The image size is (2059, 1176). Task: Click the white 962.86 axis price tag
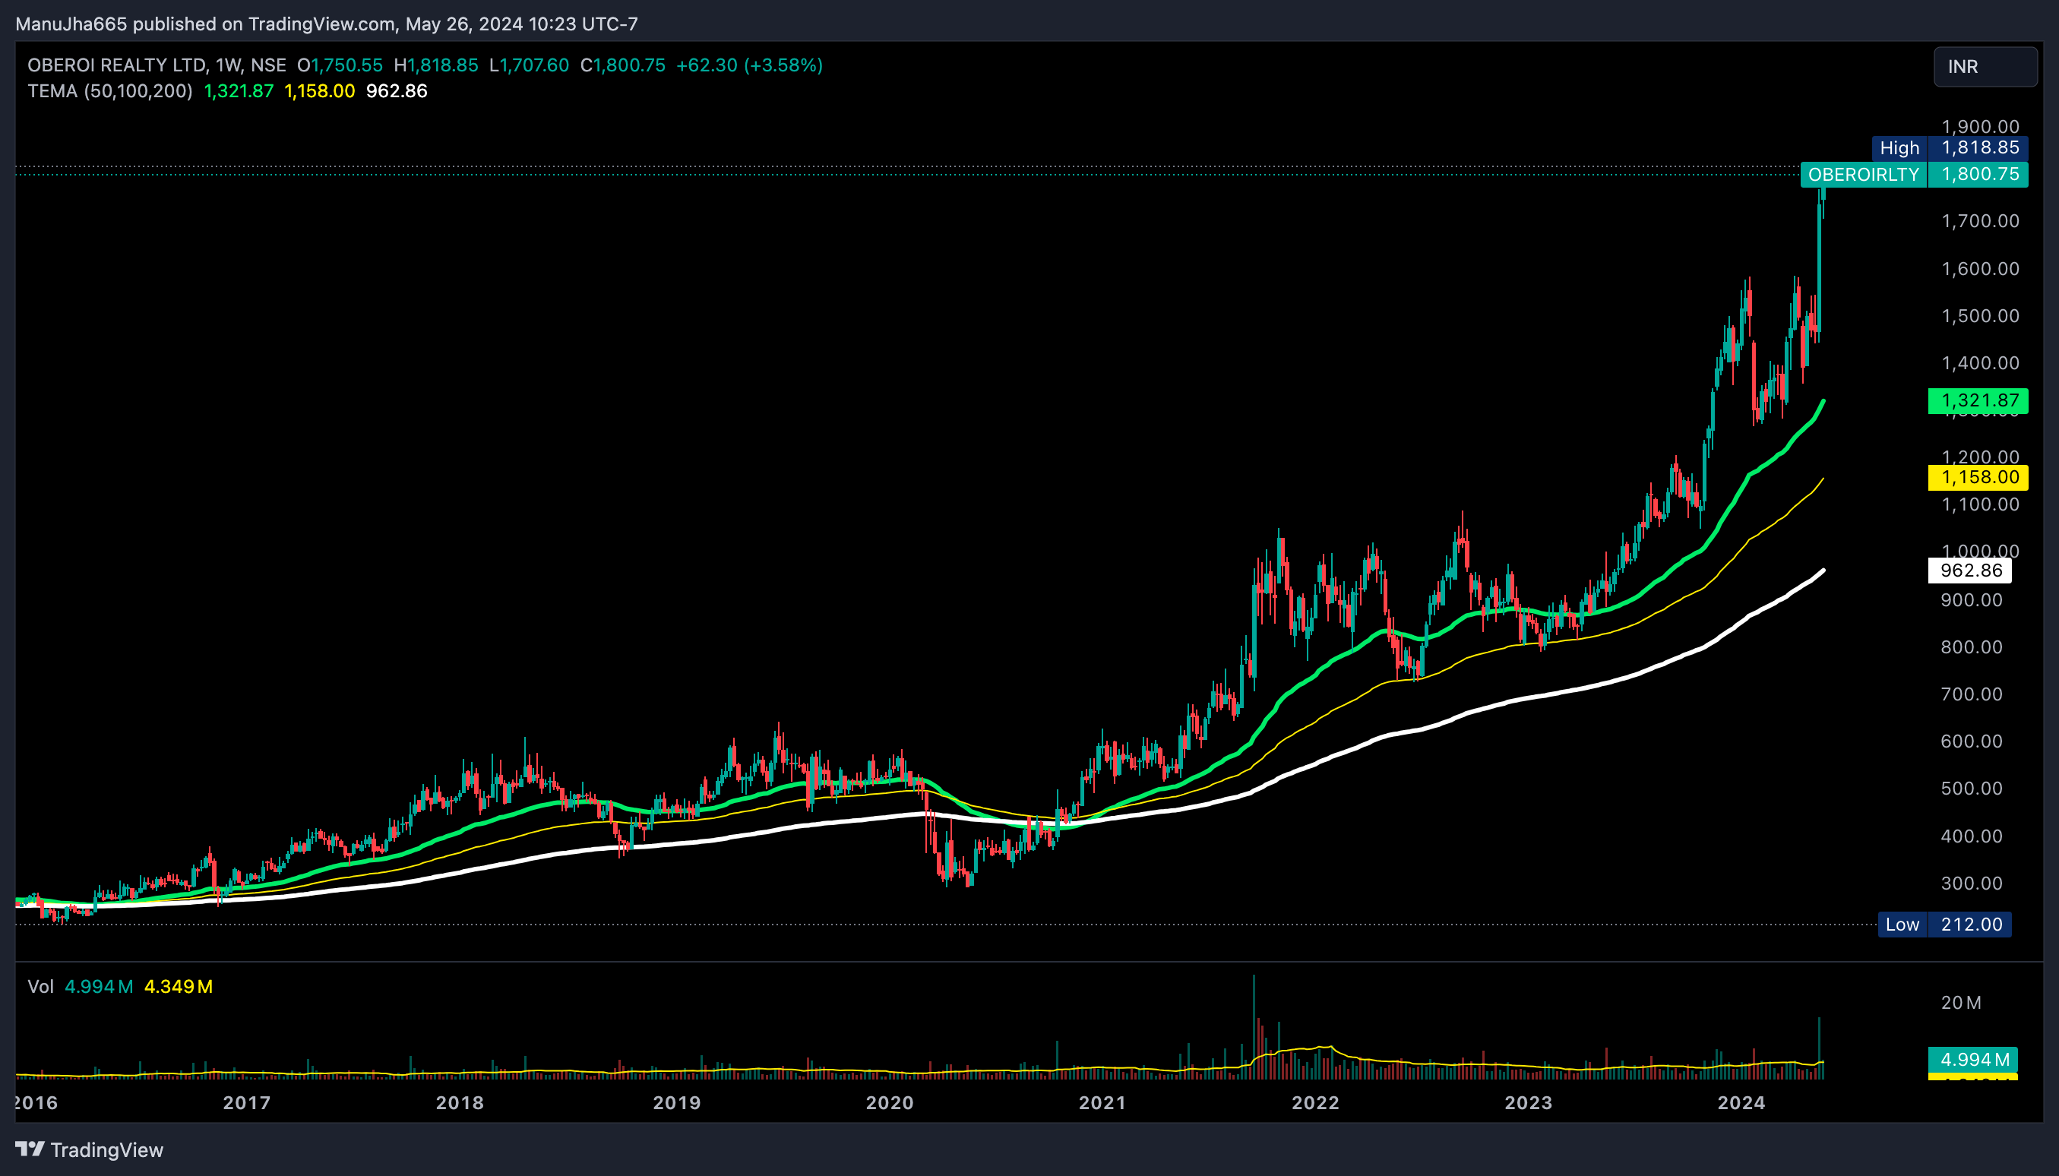coord(1969,571)
